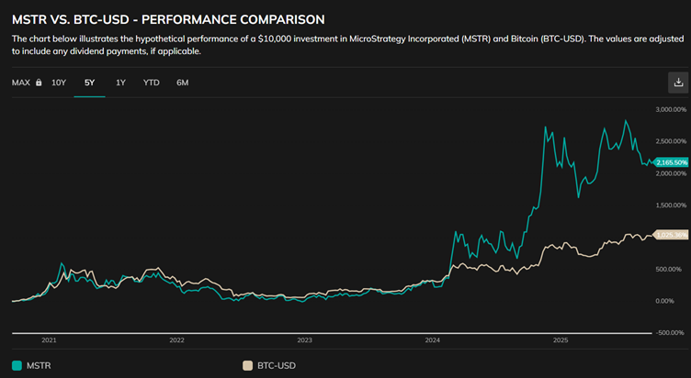Click the -500.00% y-axis label

point(670,333)
